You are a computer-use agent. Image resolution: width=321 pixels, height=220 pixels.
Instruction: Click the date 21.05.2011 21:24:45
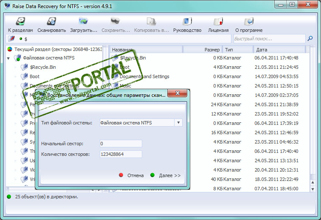coord(276,67)
